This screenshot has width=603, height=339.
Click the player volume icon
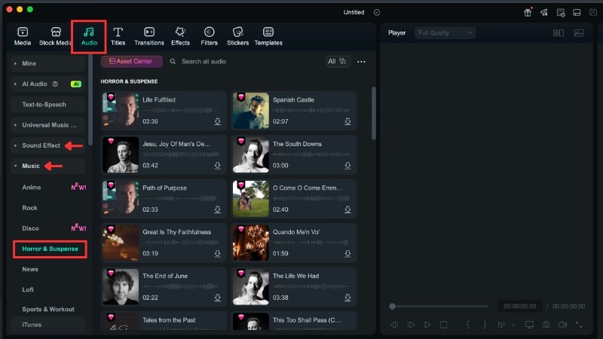562,325
